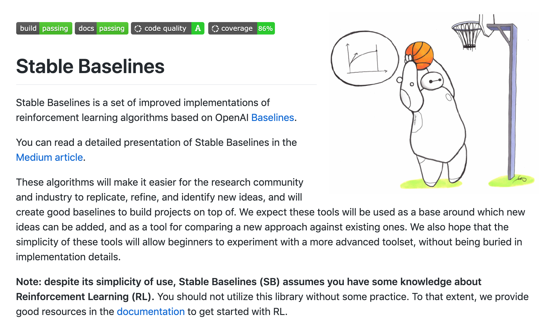Click the Codacy logo in coverage badge

215,29
